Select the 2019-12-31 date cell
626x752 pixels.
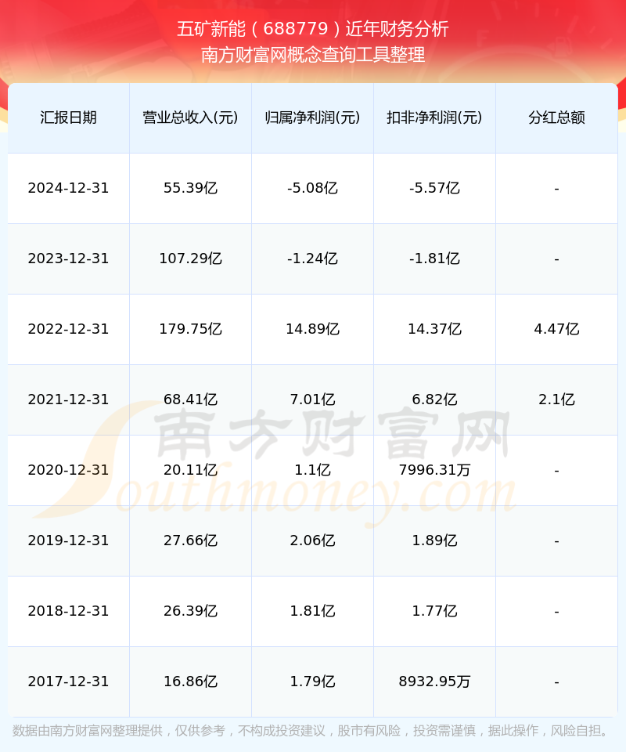click(x=69, y=541)
